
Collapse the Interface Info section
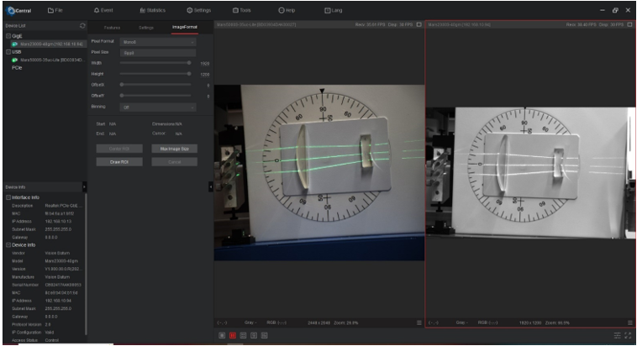click(8, 197)
